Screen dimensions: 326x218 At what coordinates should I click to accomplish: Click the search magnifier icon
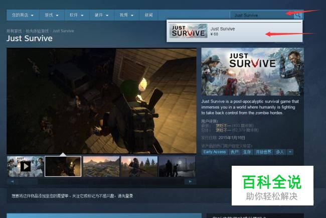(297, 15)
